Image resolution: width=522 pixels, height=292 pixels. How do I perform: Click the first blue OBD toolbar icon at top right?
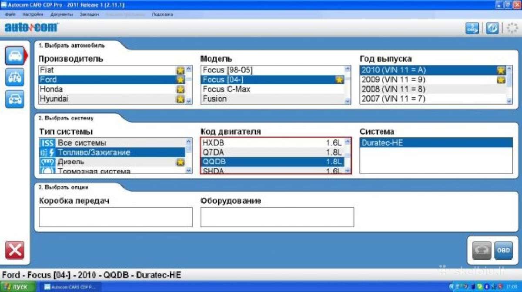click(x=472, y=28)
